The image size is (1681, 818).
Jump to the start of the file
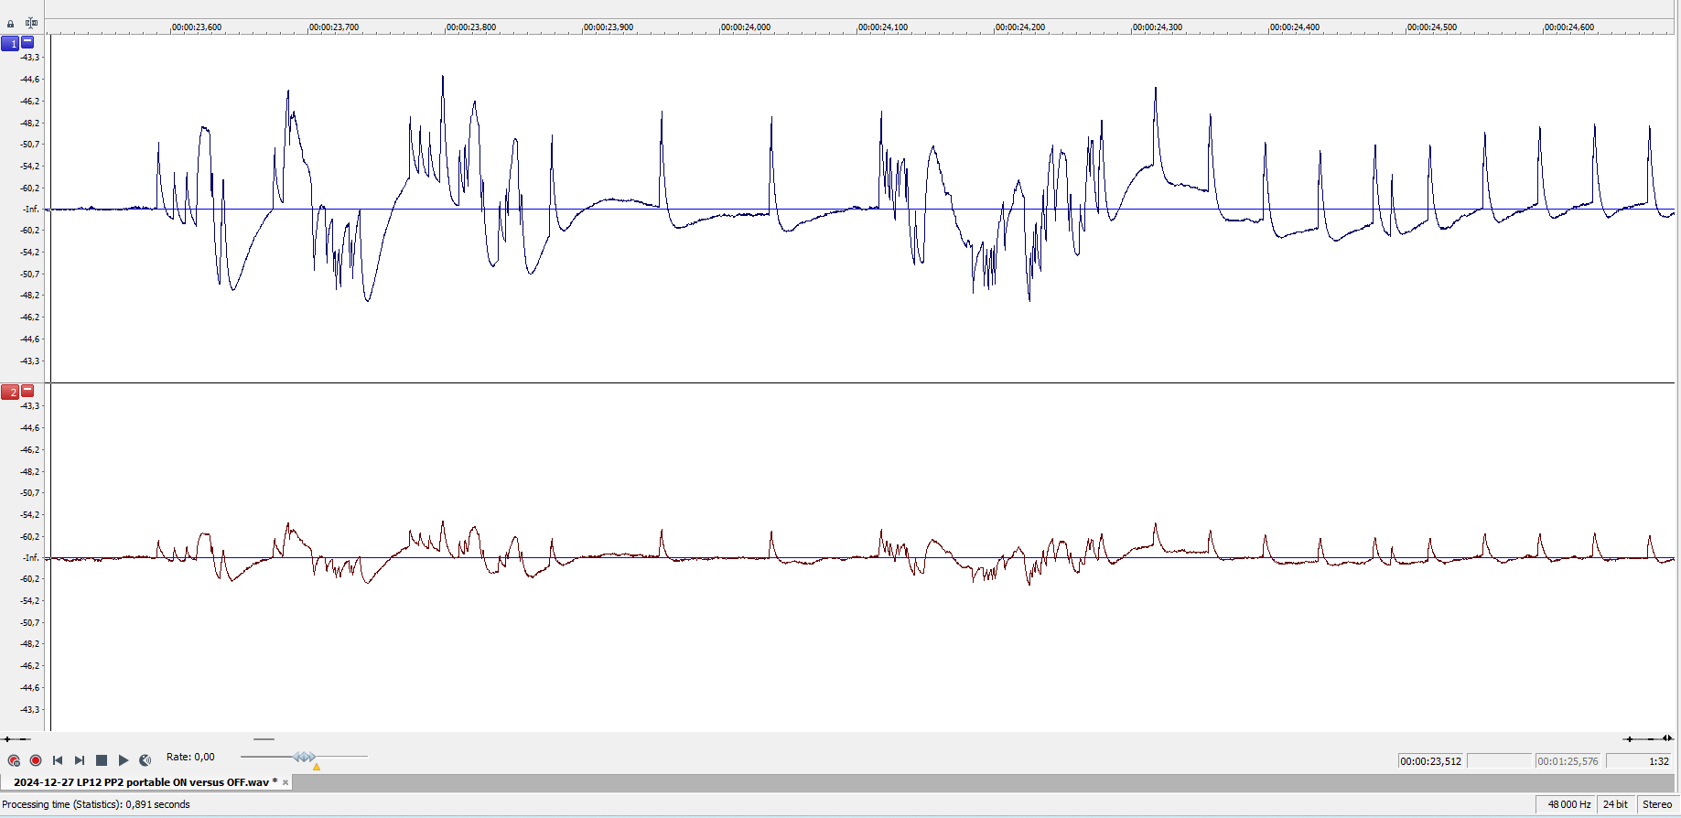tap(58, 760)
